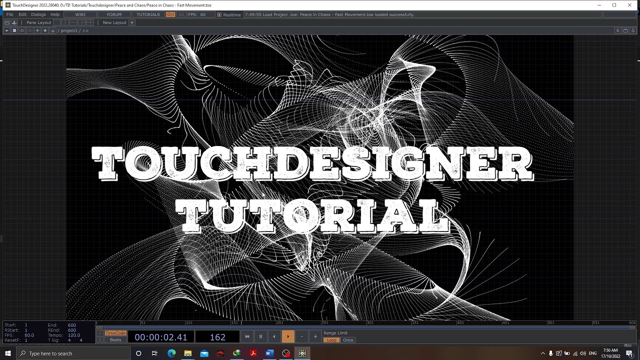Click the home/lock icon before path

pos(53,30)
